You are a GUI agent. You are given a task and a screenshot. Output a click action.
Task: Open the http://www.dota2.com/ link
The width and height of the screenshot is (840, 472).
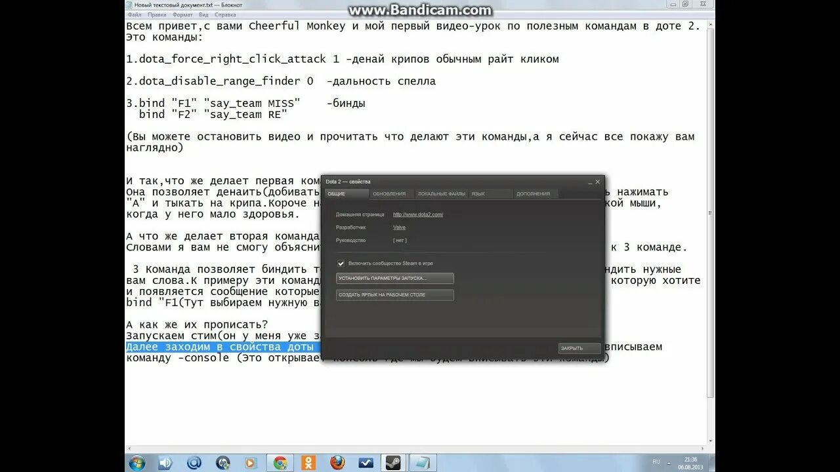[418, 214]
